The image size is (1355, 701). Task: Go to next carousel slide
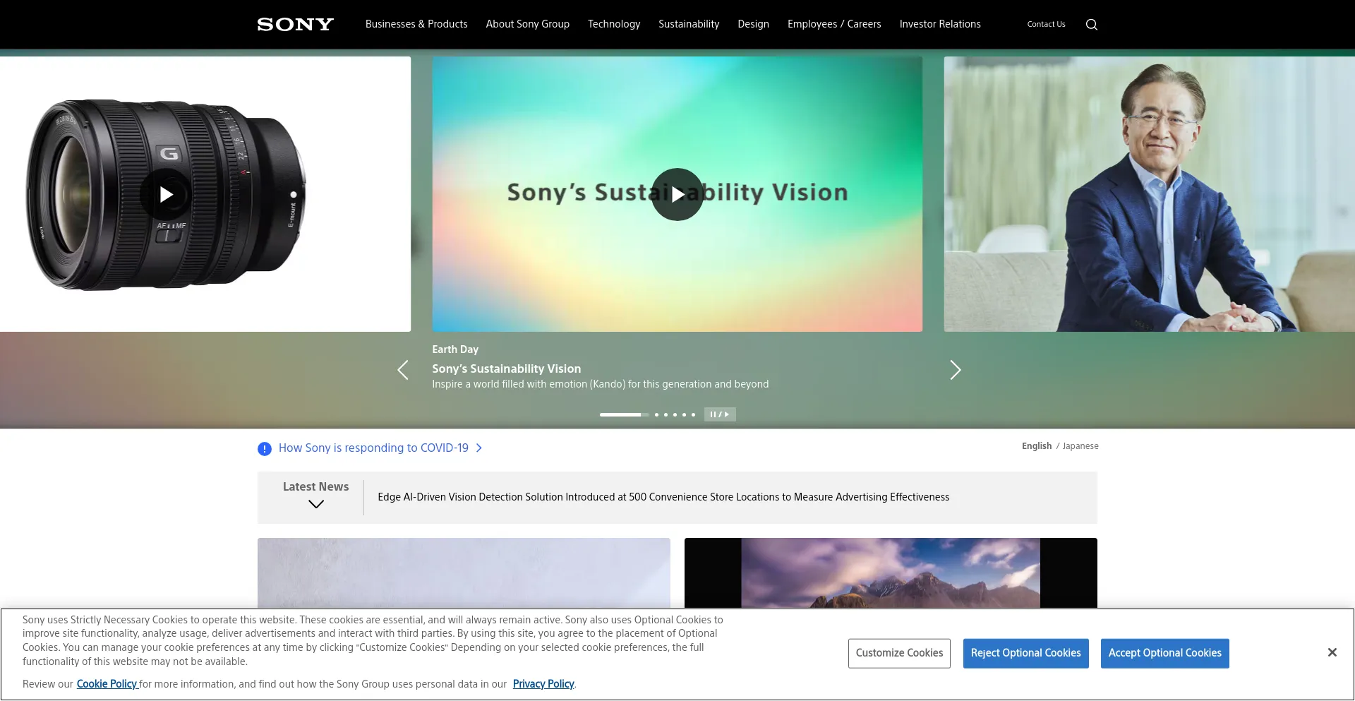point(955,370)
